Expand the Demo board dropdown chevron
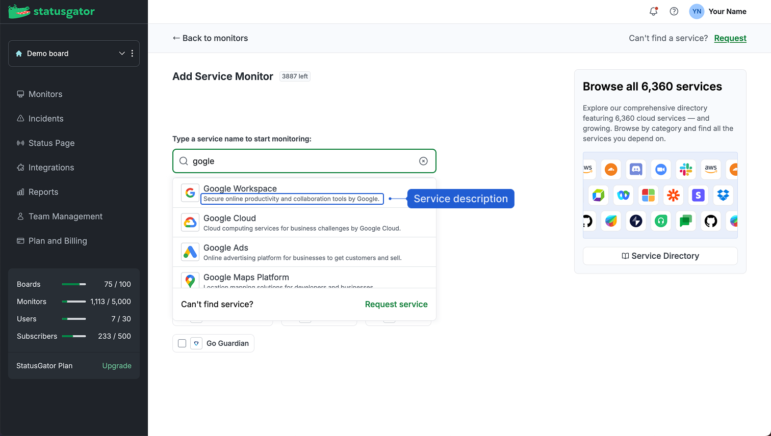Screen dimensions: 771x436 122,53
